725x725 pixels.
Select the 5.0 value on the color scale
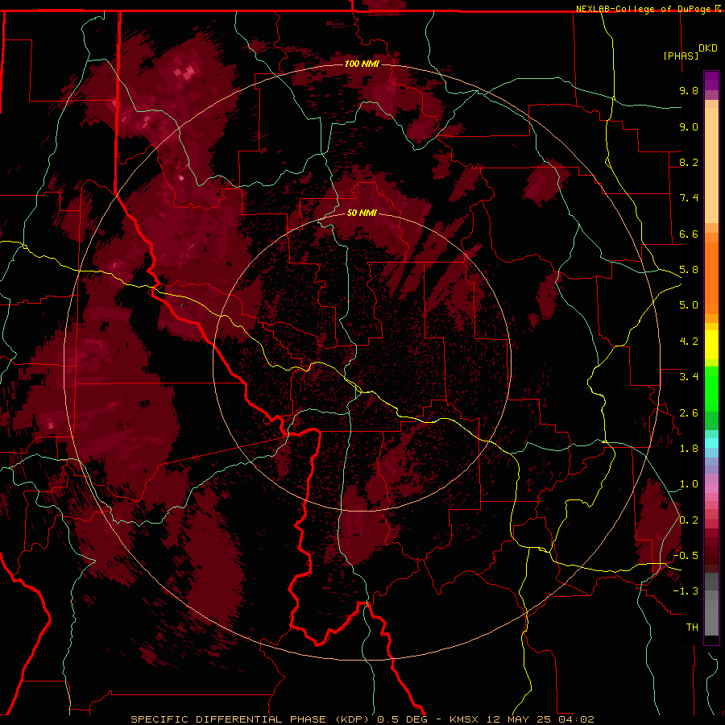point(689,305)
